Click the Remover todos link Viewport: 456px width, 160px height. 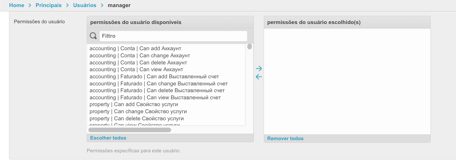285,138
